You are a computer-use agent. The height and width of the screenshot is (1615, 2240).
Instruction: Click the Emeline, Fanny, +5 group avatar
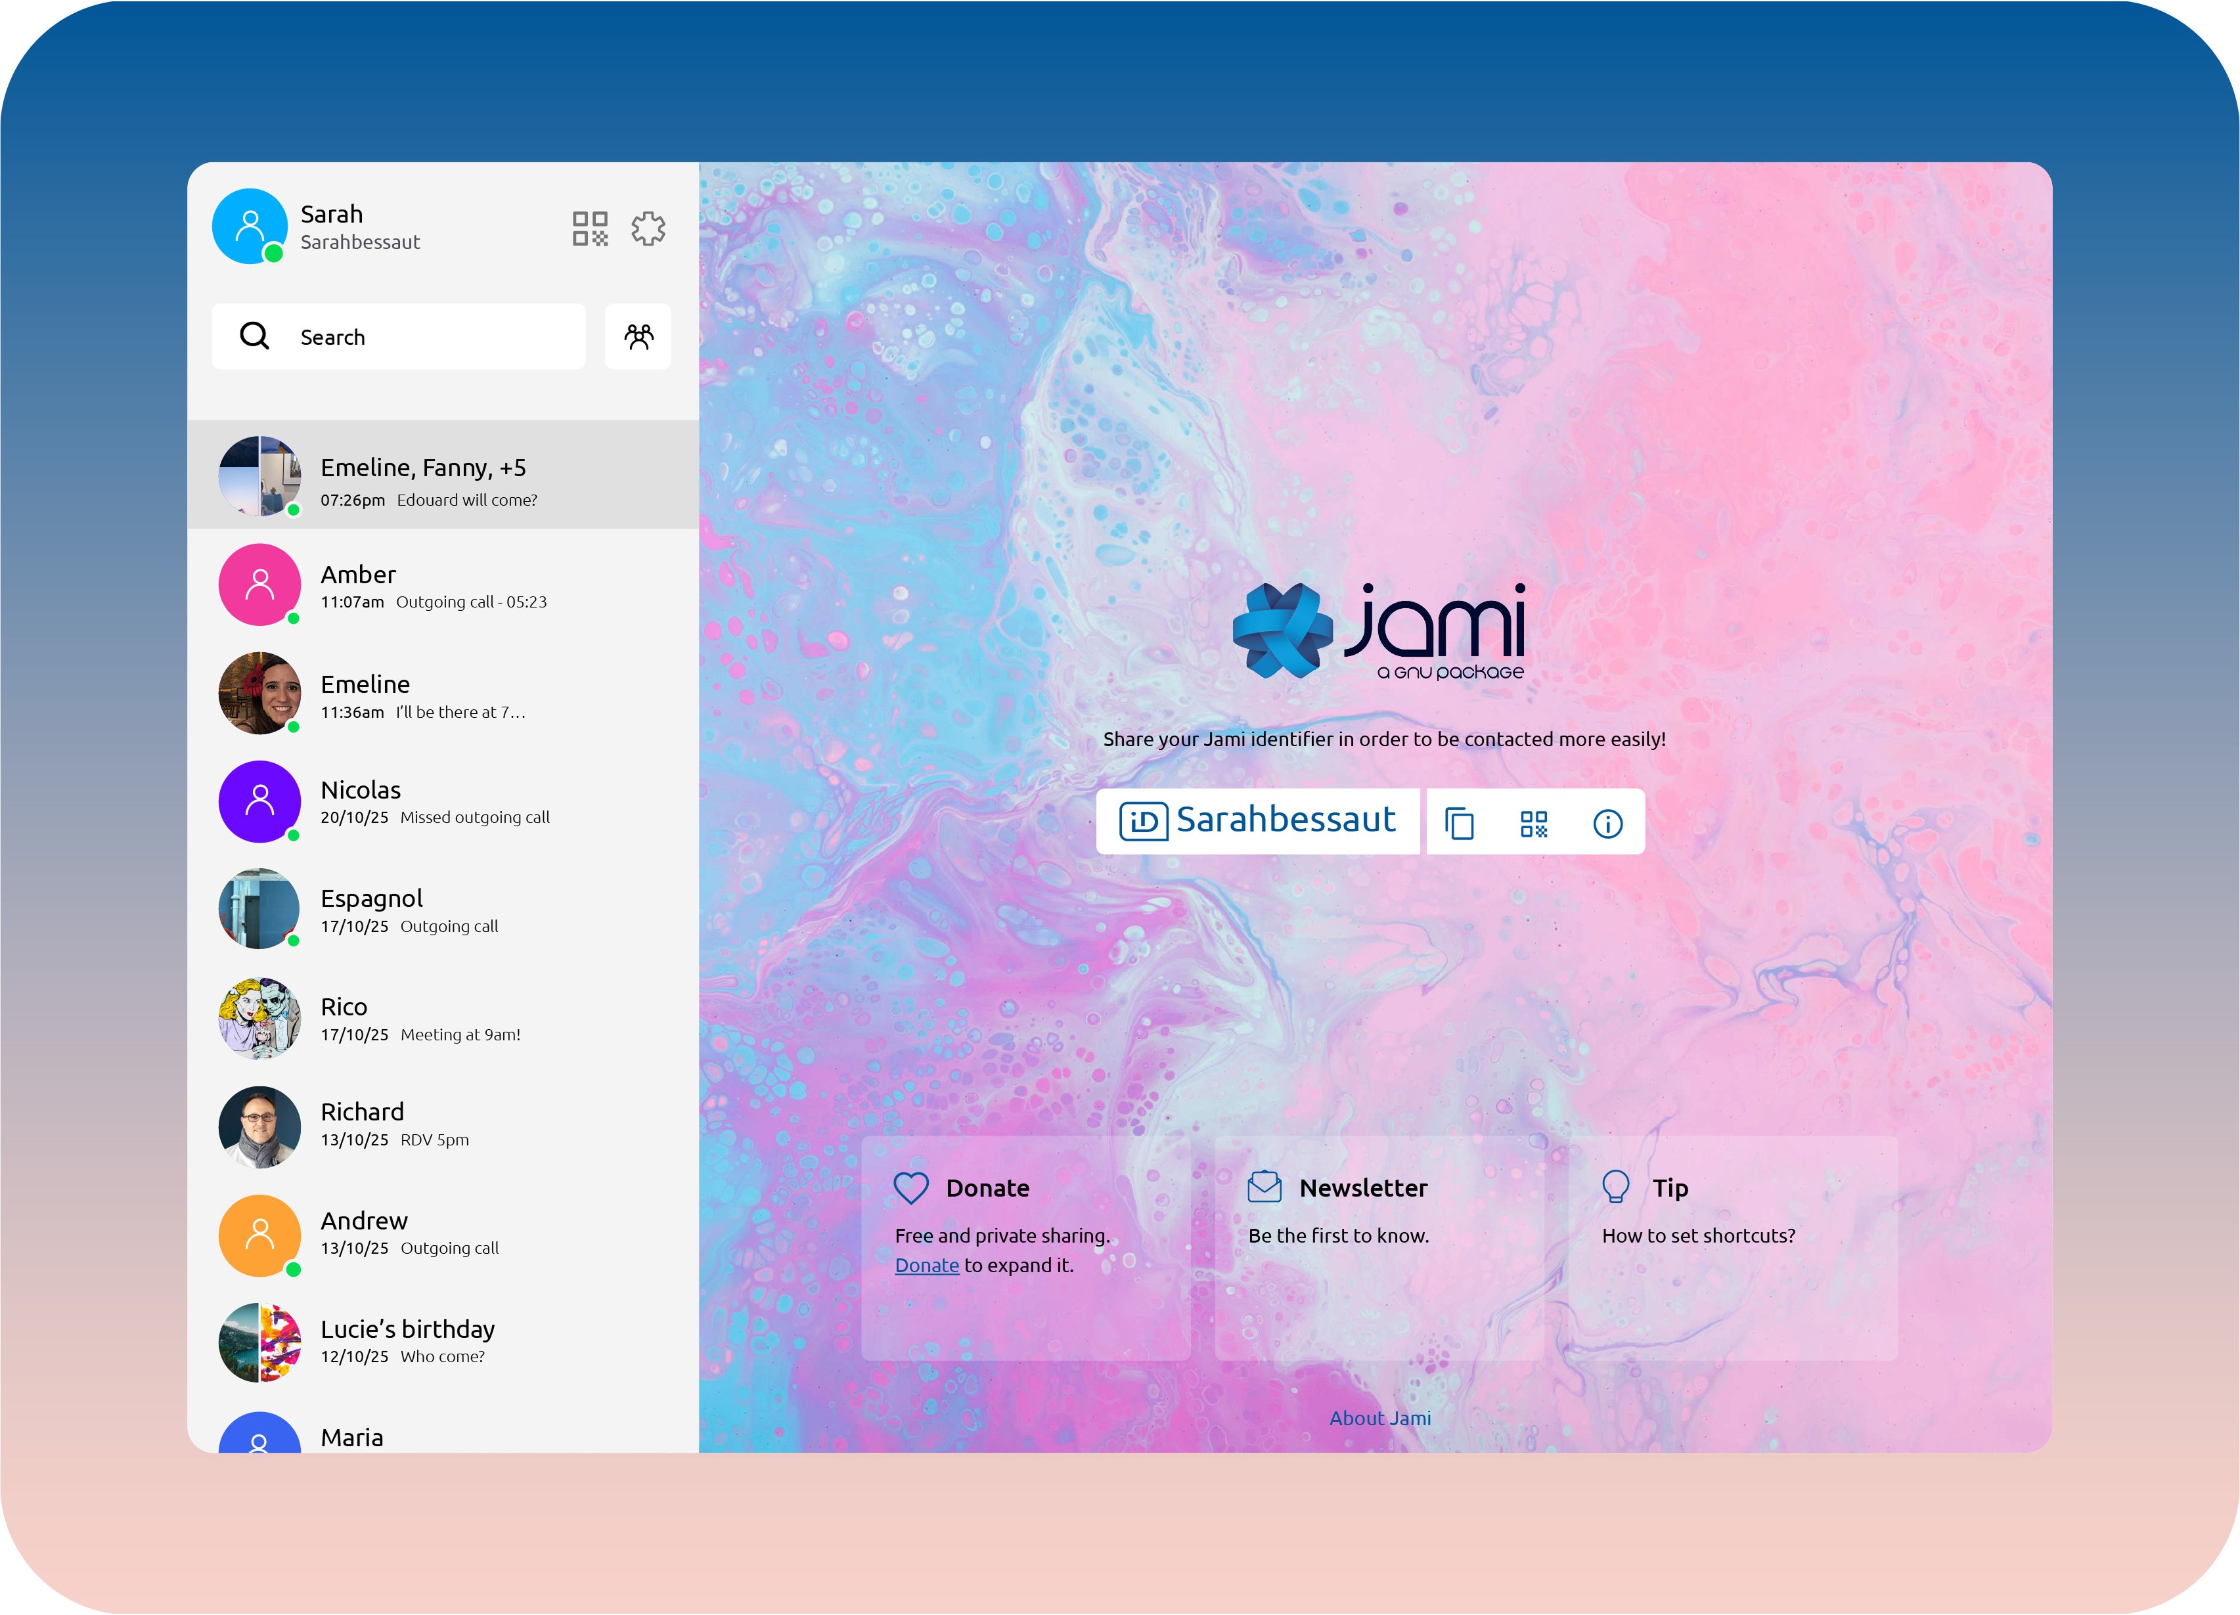[x=259, y=476]
